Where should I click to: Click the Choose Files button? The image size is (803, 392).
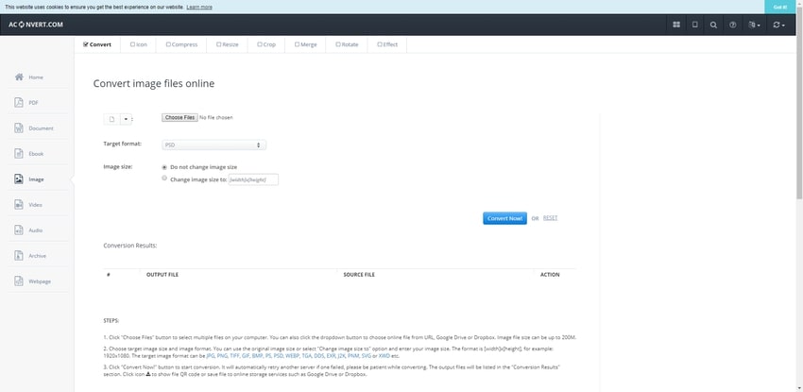(179, 117)
